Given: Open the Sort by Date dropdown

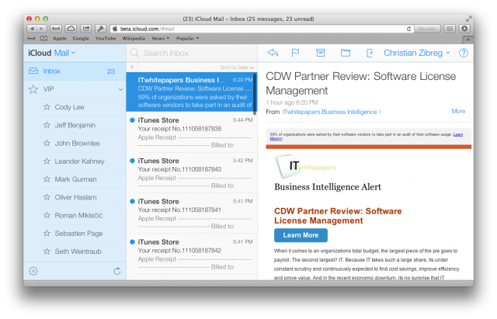Looking at the screenshot, I should (x=236, y=68).
